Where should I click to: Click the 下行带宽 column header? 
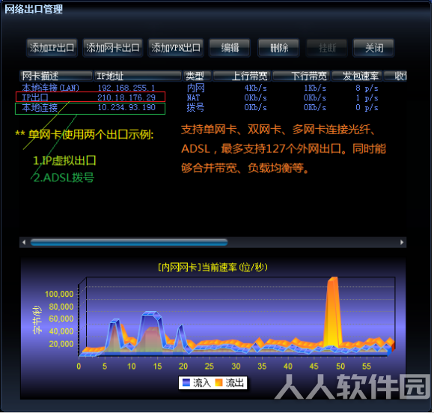[302, 76]
